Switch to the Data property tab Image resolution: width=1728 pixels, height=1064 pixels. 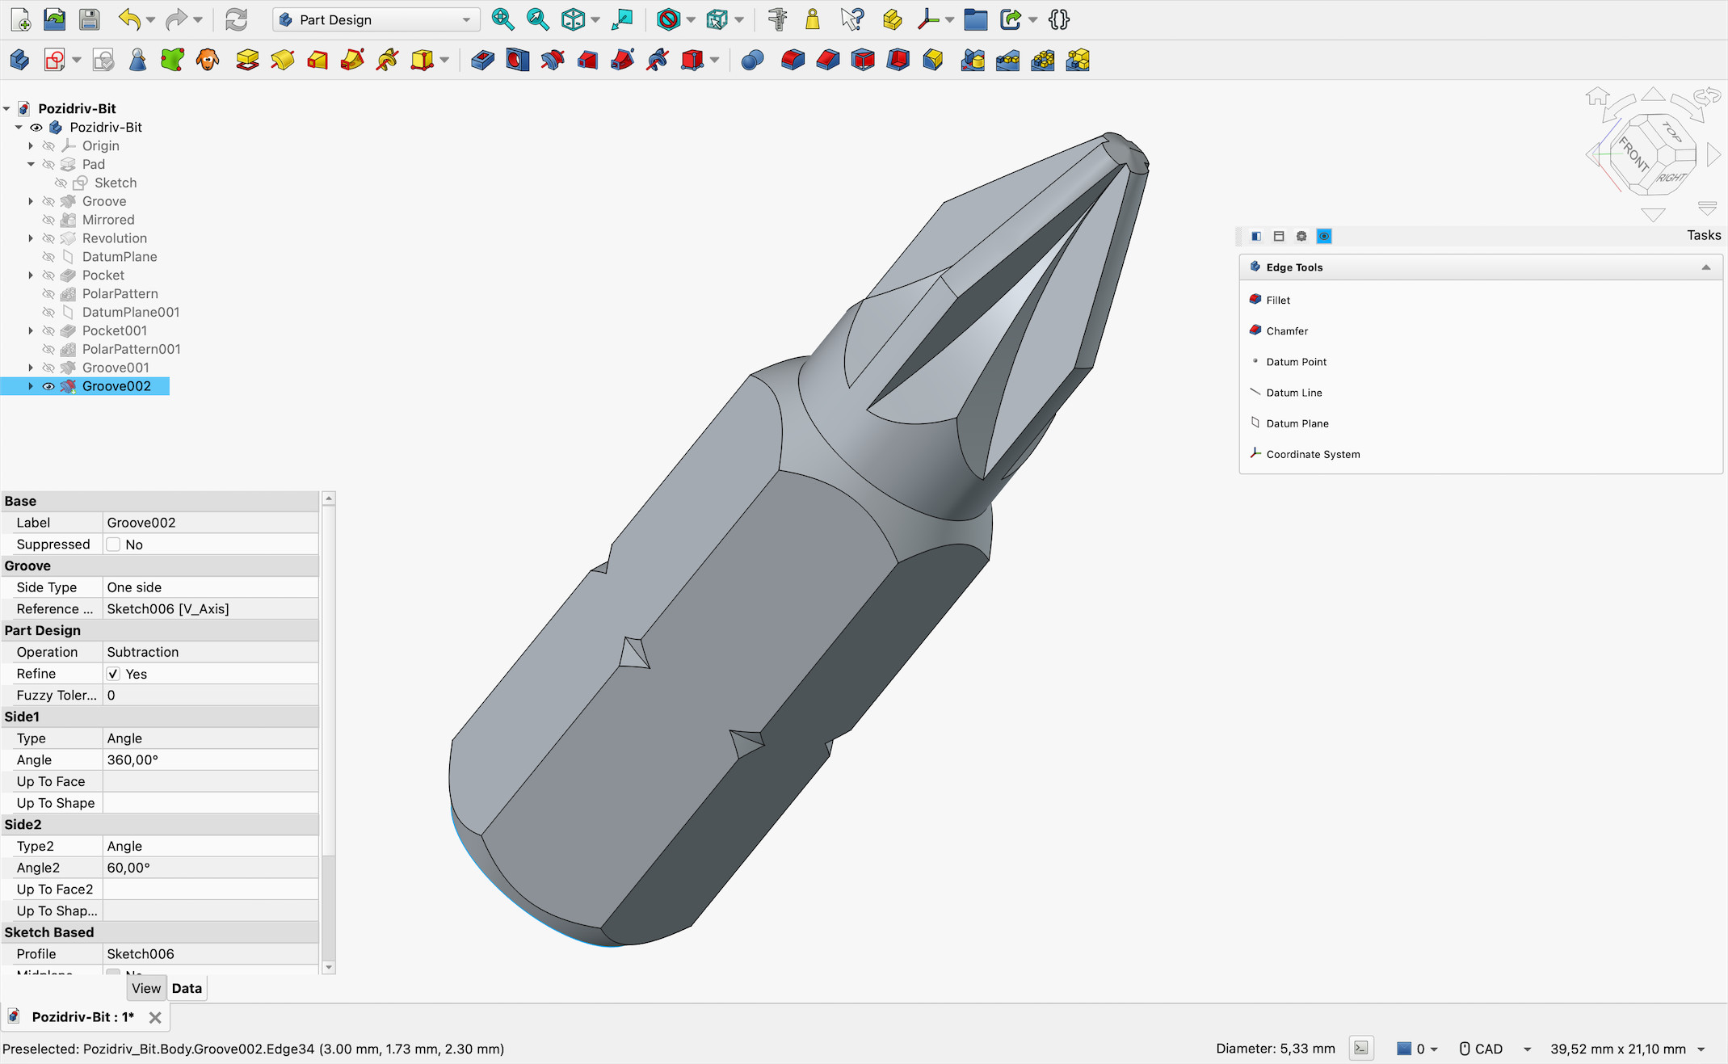[187, 988]
